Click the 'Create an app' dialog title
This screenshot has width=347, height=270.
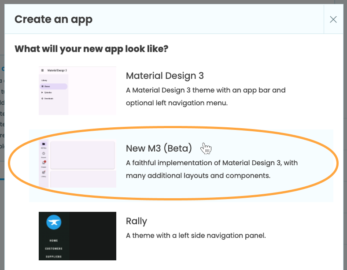53,19
